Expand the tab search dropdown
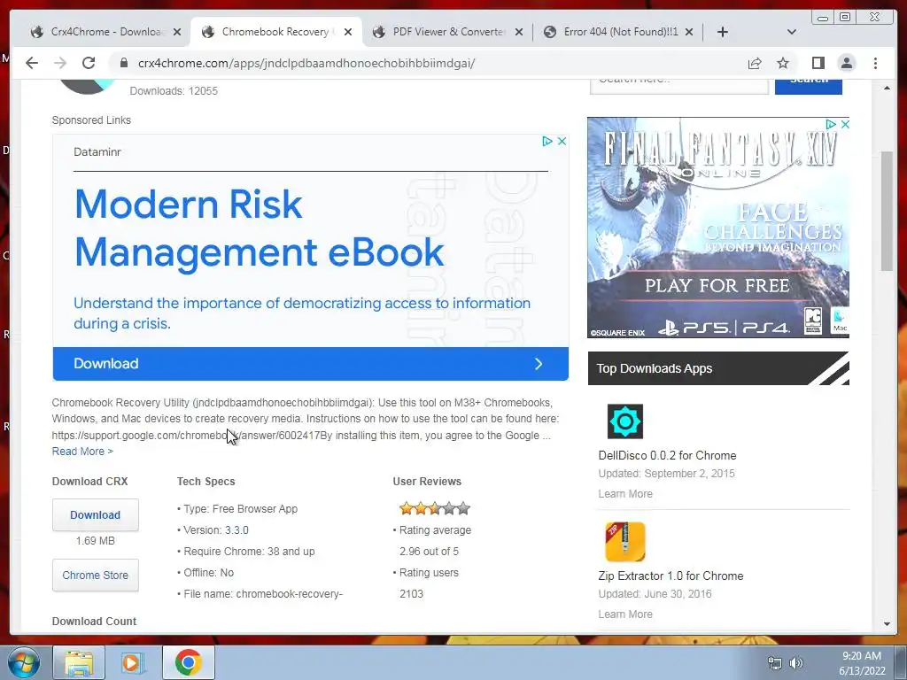 click(x=792, y=33)
